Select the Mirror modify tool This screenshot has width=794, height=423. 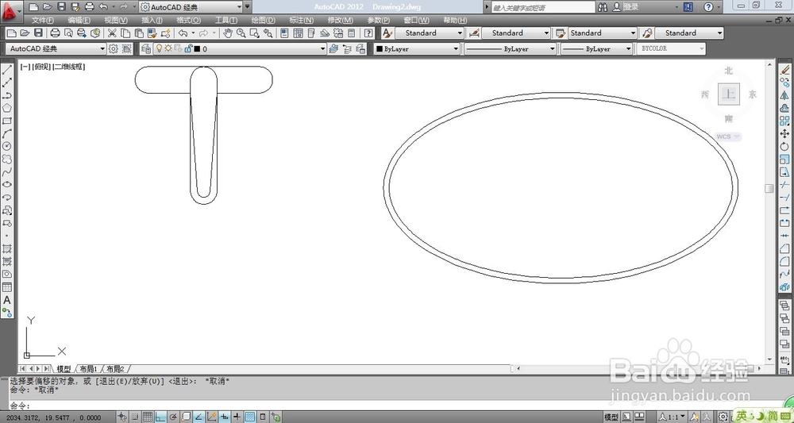pos(784,95)
